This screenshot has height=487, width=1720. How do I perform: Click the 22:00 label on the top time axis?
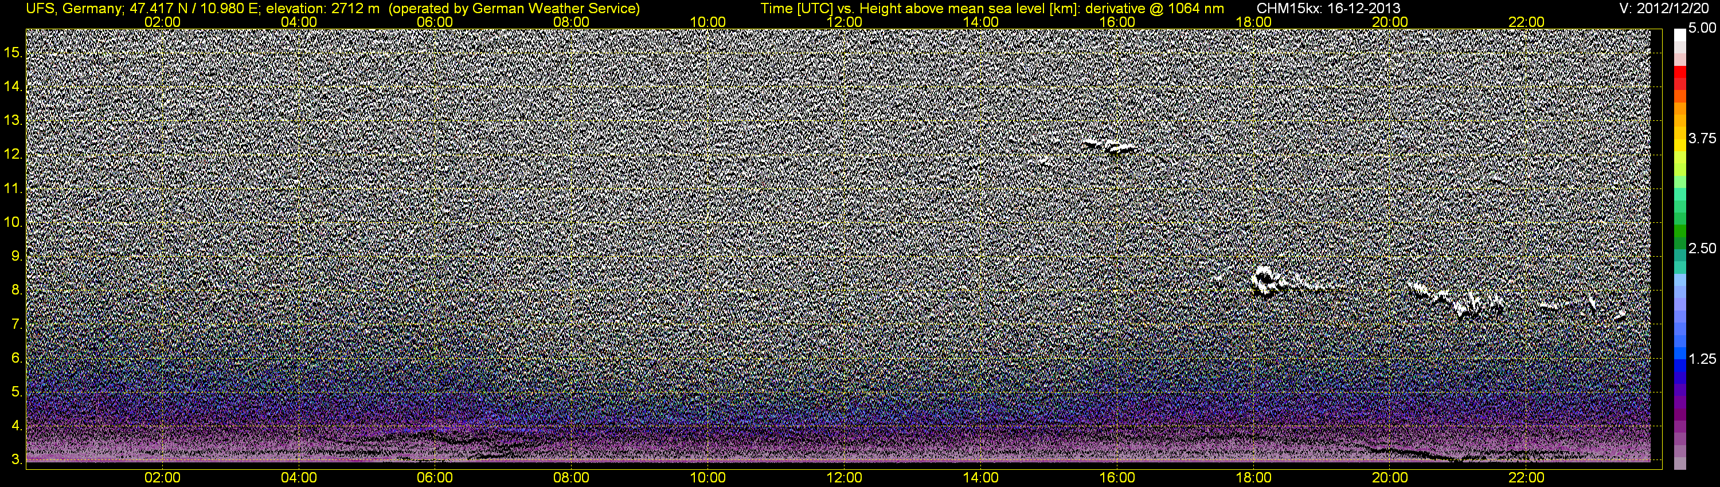(x=1526, y=22)
